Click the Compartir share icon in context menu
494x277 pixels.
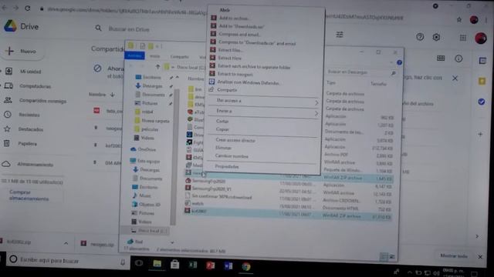click(211, 89)
